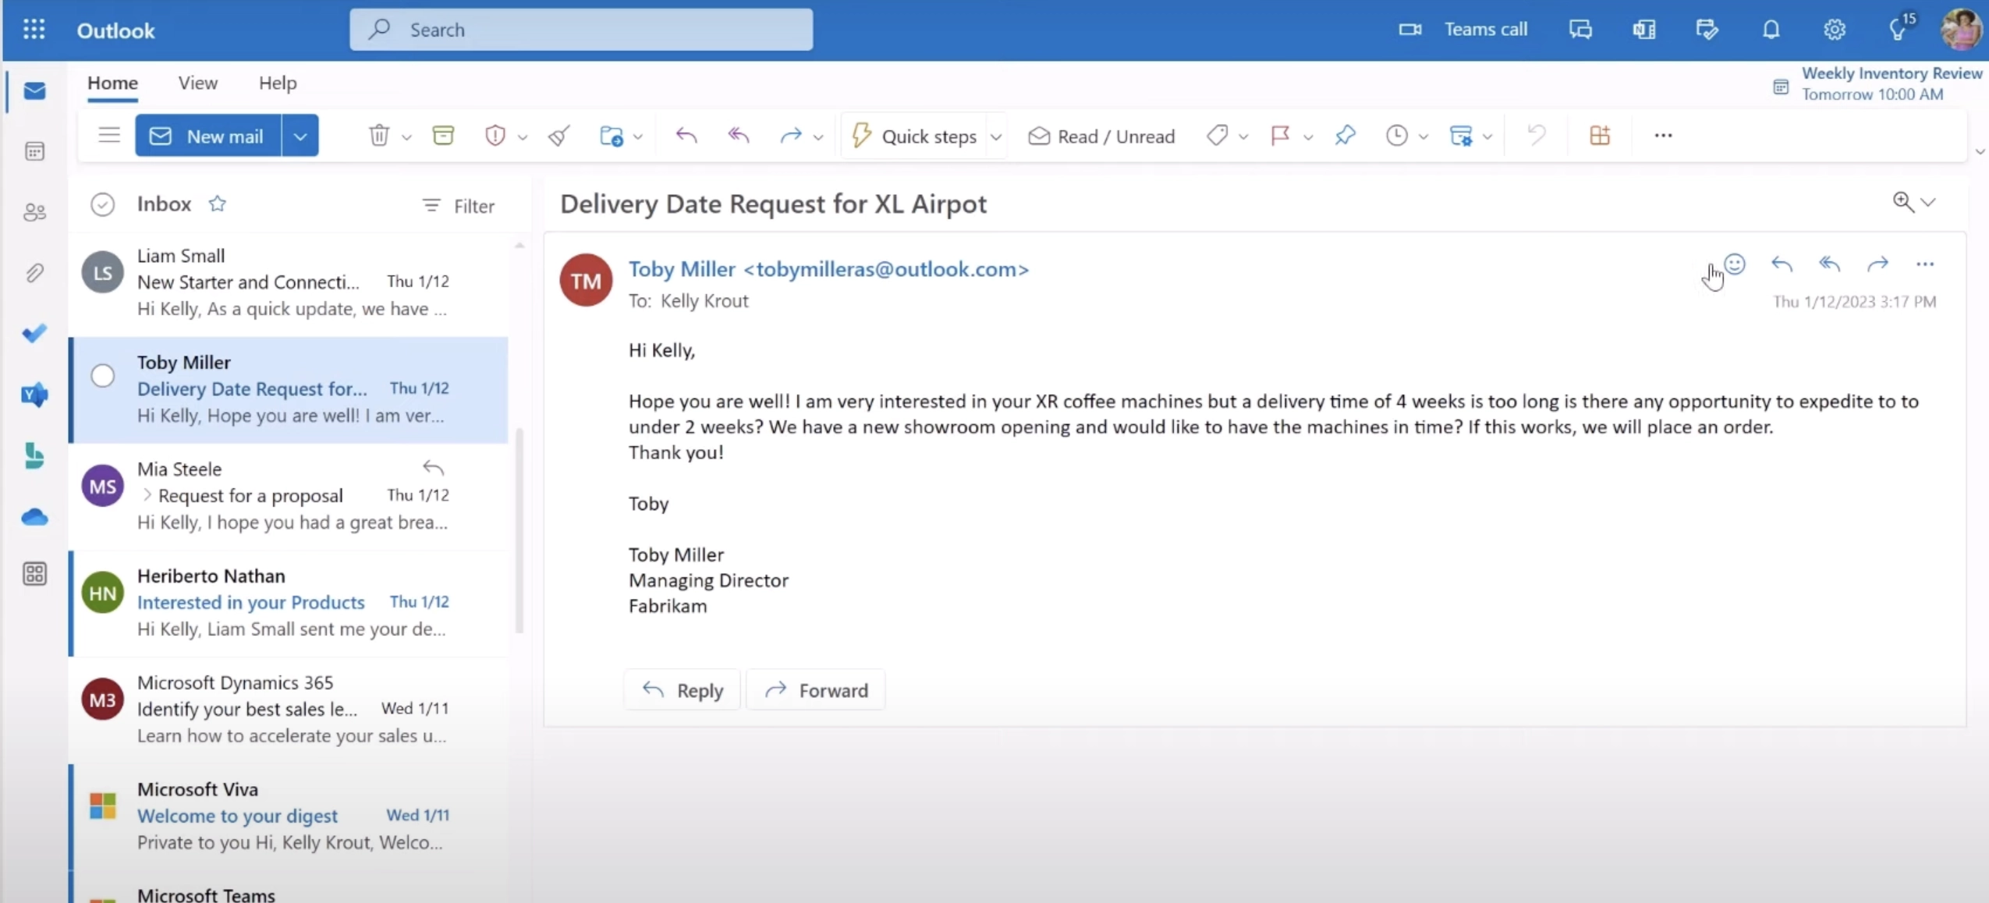Screen dimensions: 1989x903
Task: Expand the Quick steps dropdown arrow
Action: (x=996, y=137)
